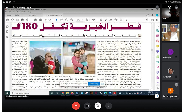The image size is (184, 112).
Task: Click the Rotate page icon
Action: [126, 20]
